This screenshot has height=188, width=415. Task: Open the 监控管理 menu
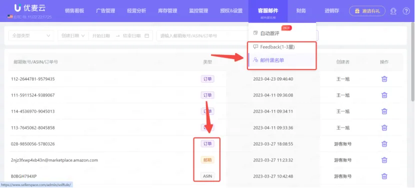click(x=198, y=11)
